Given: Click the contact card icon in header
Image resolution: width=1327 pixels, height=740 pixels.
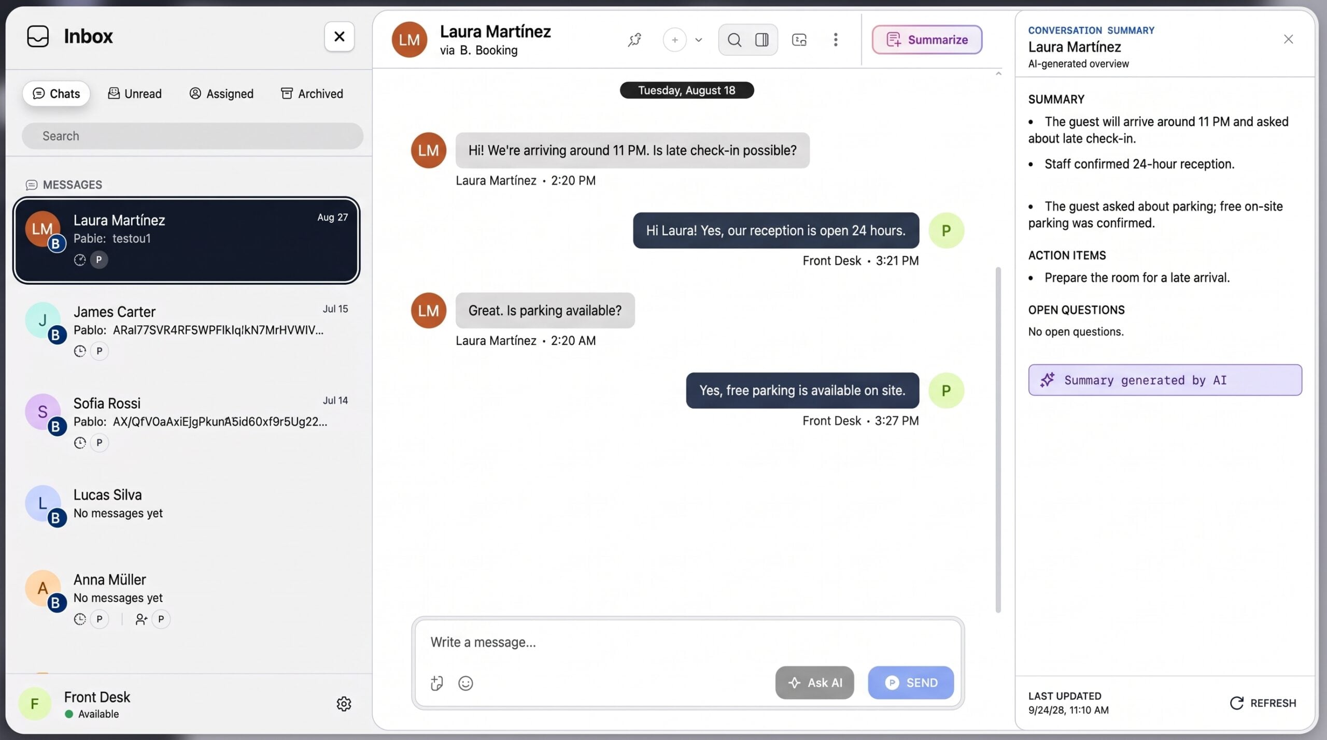Looking at the screenshot, I should point(799,40).
